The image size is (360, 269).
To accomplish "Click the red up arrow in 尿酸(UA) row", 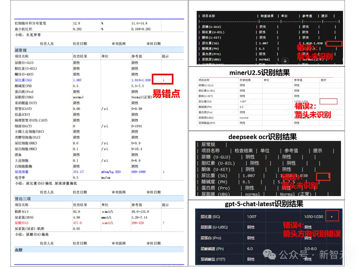I will (163, 223).
